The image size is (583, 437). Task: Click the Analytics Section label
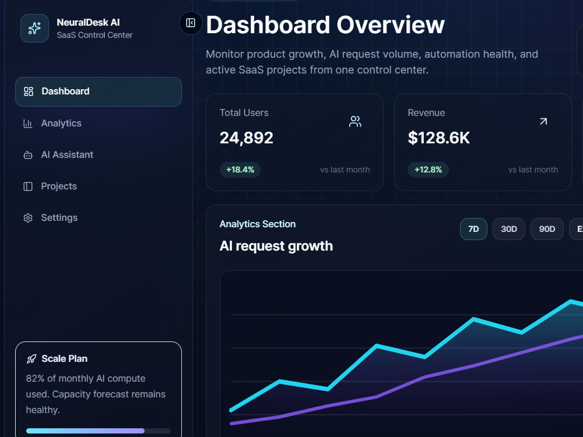pos(258,224)
